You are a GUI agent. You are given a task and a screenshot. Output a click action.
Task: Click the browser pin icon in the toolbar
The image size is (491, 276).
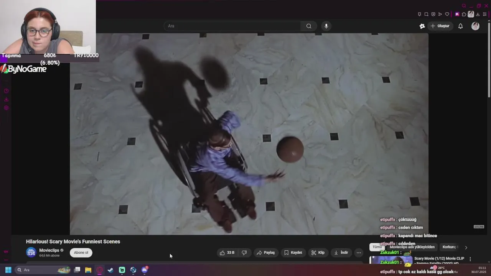pyautogui.click(x=419, y=14)
